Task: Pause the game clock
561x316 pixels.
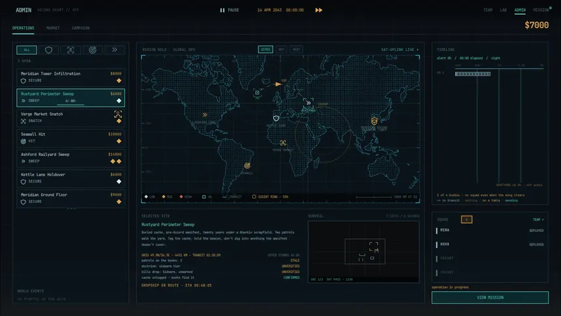Action: (x=230, y=10)
